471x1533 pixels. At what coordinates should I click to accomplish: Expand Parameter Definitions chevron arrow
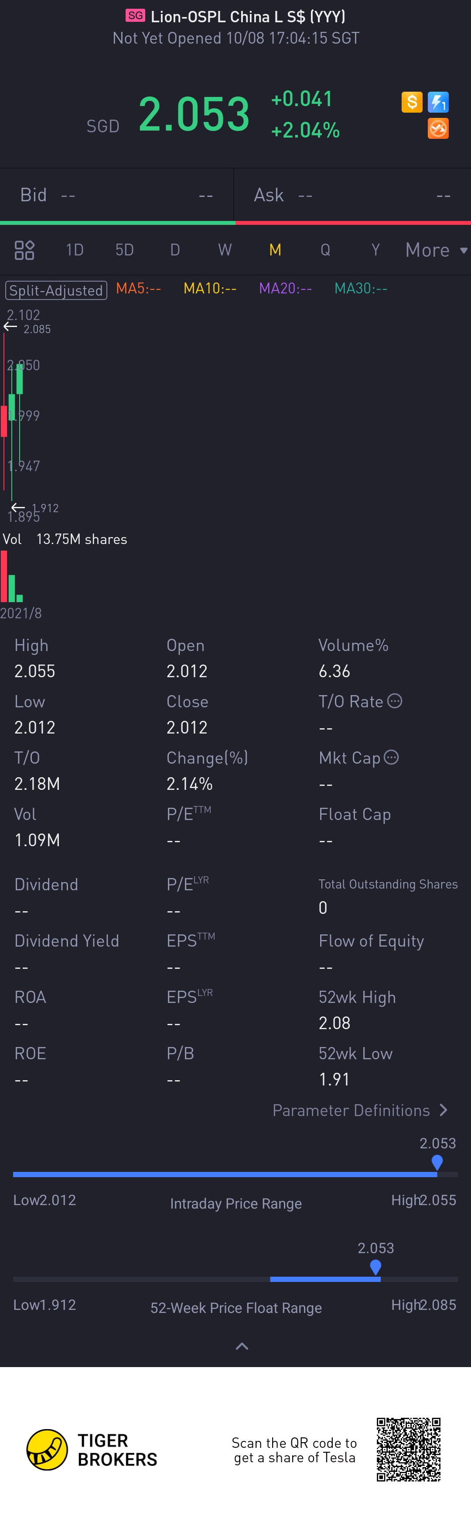coord(443,1110)
